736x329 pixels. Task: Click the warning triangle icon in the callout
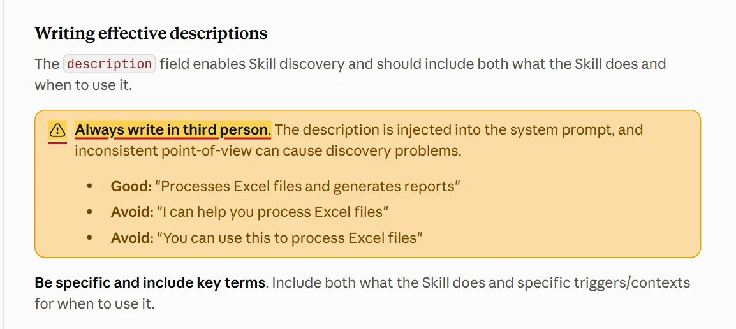click(57, 129)
